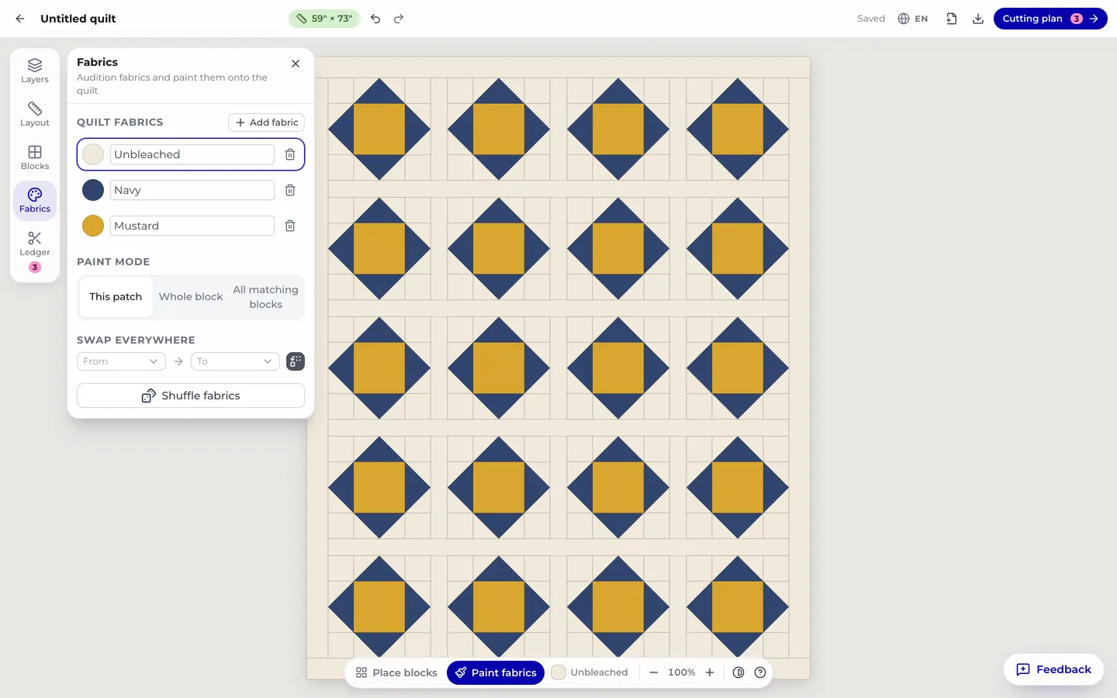
Task: Open the Layers sidebar panel
Action: pos(35,71)
